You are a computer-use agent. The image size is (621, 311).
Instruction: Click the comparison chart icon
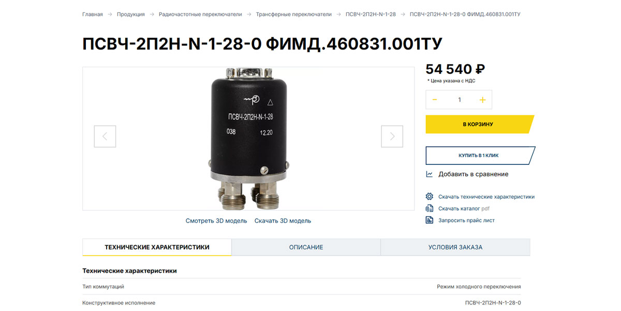point(429,174)
